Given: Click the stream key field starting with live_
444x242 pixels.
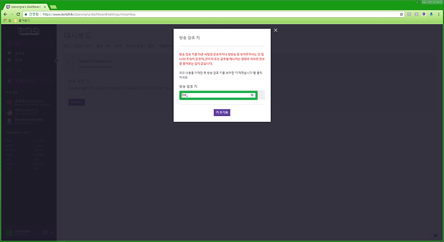Looking at the screenshot, I should point(218,95).
